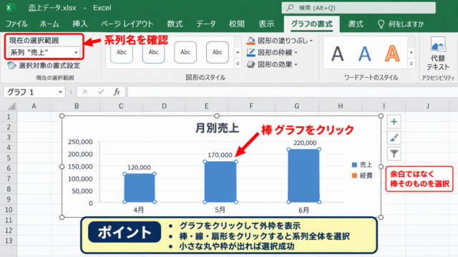Open the 書式 ribbon tab
The image size is (458, 257).
coord(356,24)
